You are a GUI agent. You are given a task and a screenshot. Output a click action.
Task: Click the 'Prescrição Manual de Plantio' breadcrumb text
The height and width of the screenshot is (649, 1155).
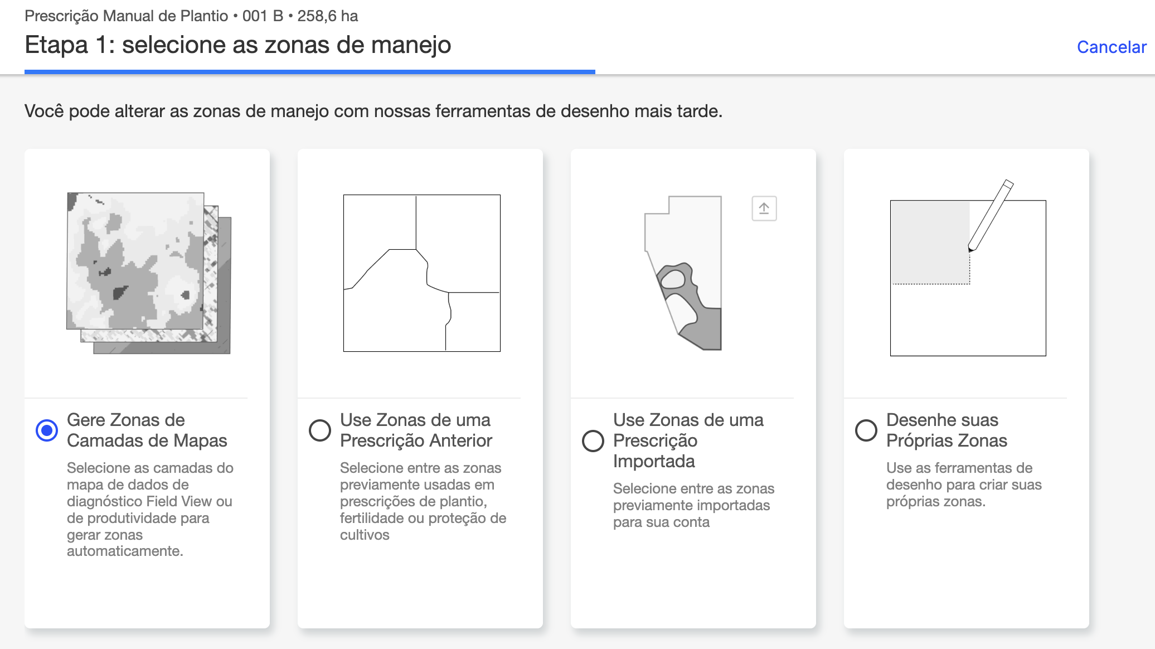[127, 16]
